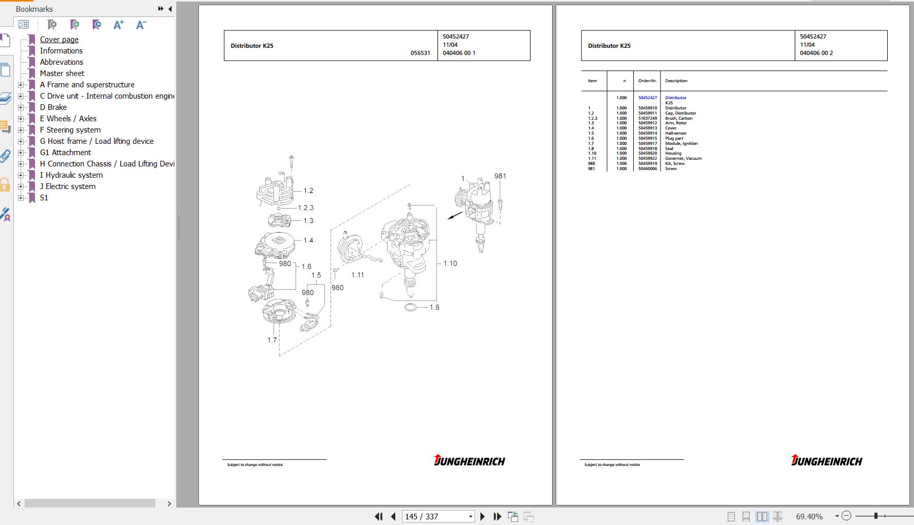Click the previous view icon
This screenshot has width=914, height=525.
pyautogui.click(x=513, y=516)
